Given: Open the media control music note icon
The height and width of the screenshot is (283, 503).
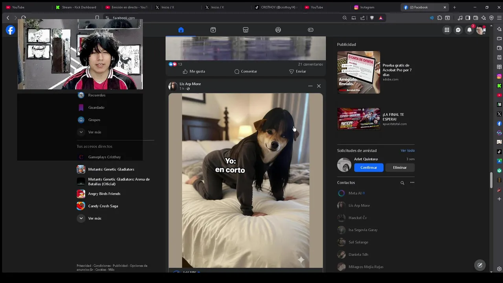Looking at the screenshot, I should (460, 18).
